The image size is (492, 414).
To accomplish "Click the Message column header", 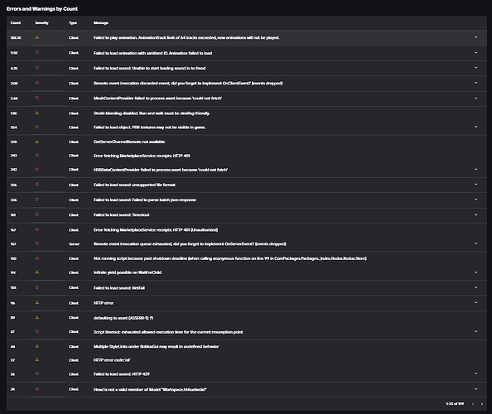I will (x=101, y=23).
